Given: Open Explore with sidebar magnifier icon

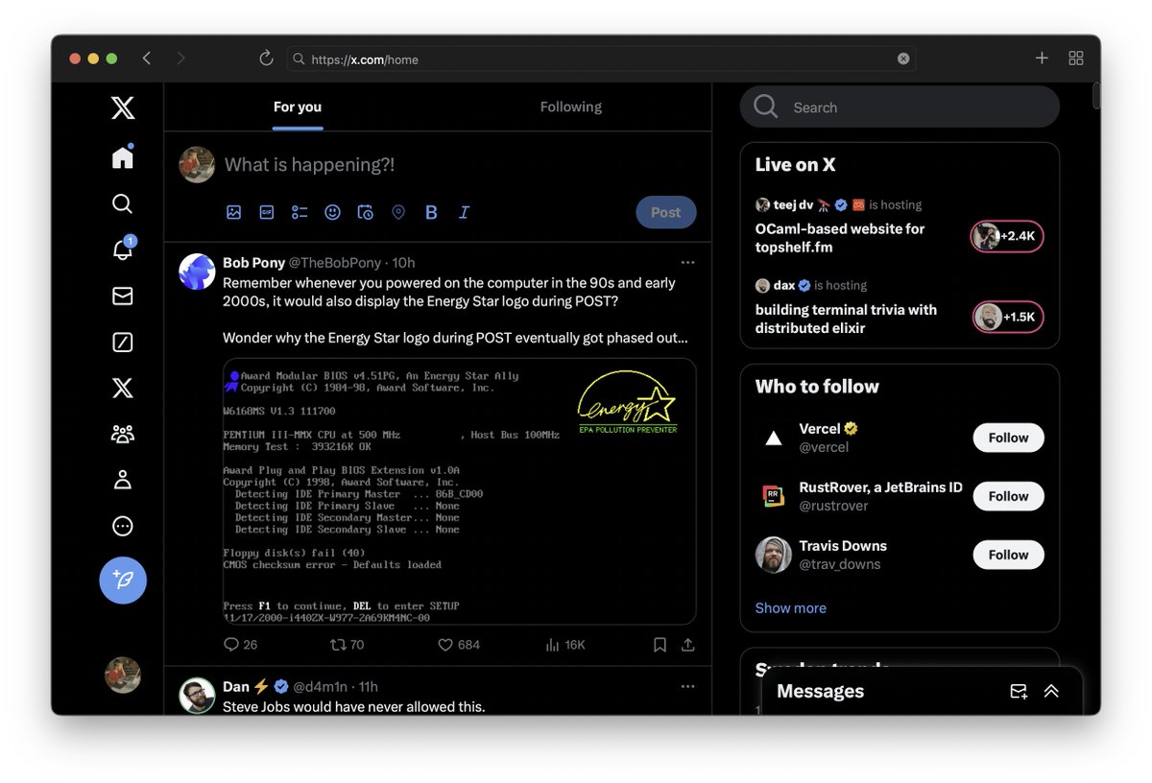Looking at the screenshot, I should tap(122, 203).
